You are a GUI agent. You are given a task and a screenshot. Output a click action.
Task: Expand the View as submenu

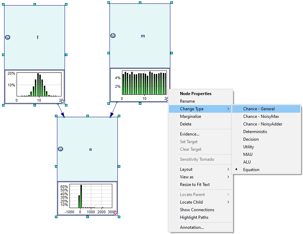200,177
